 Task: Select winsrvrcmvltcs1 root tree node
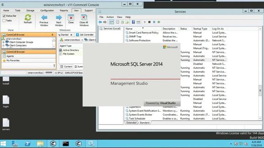click(13, 39)
